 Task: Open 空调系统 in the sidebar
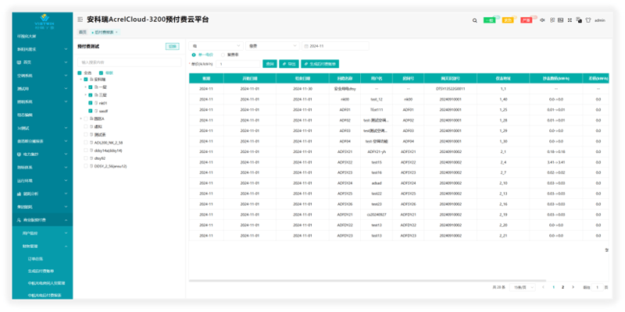pos(25,76)
